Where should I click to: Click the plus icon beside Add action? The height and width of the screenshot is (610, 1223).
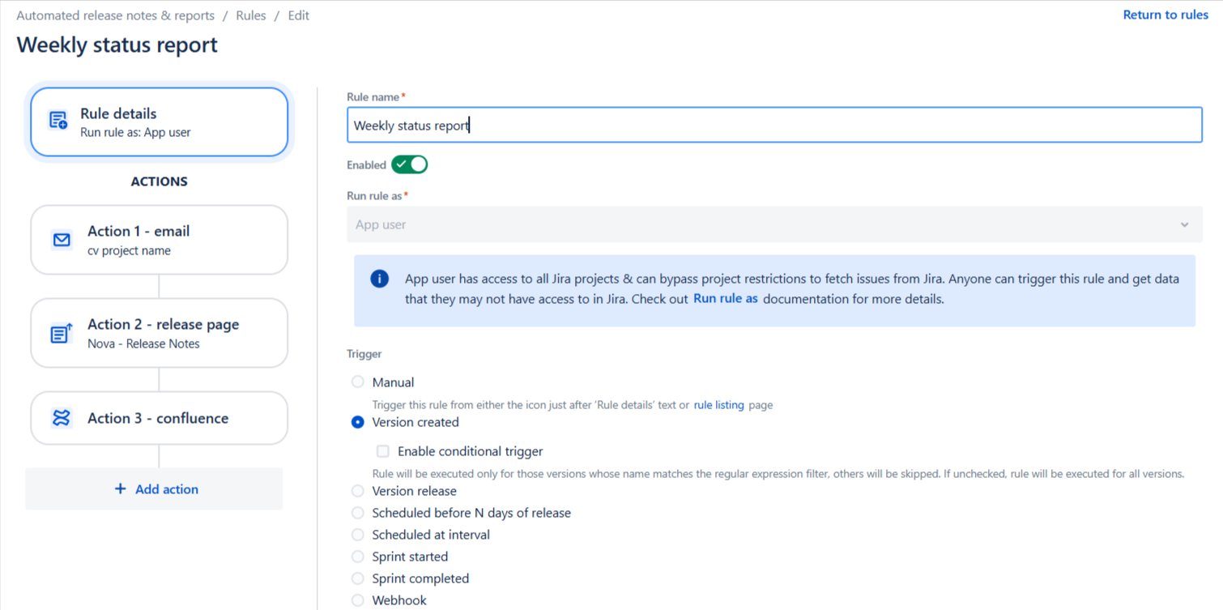click(121, 488)
